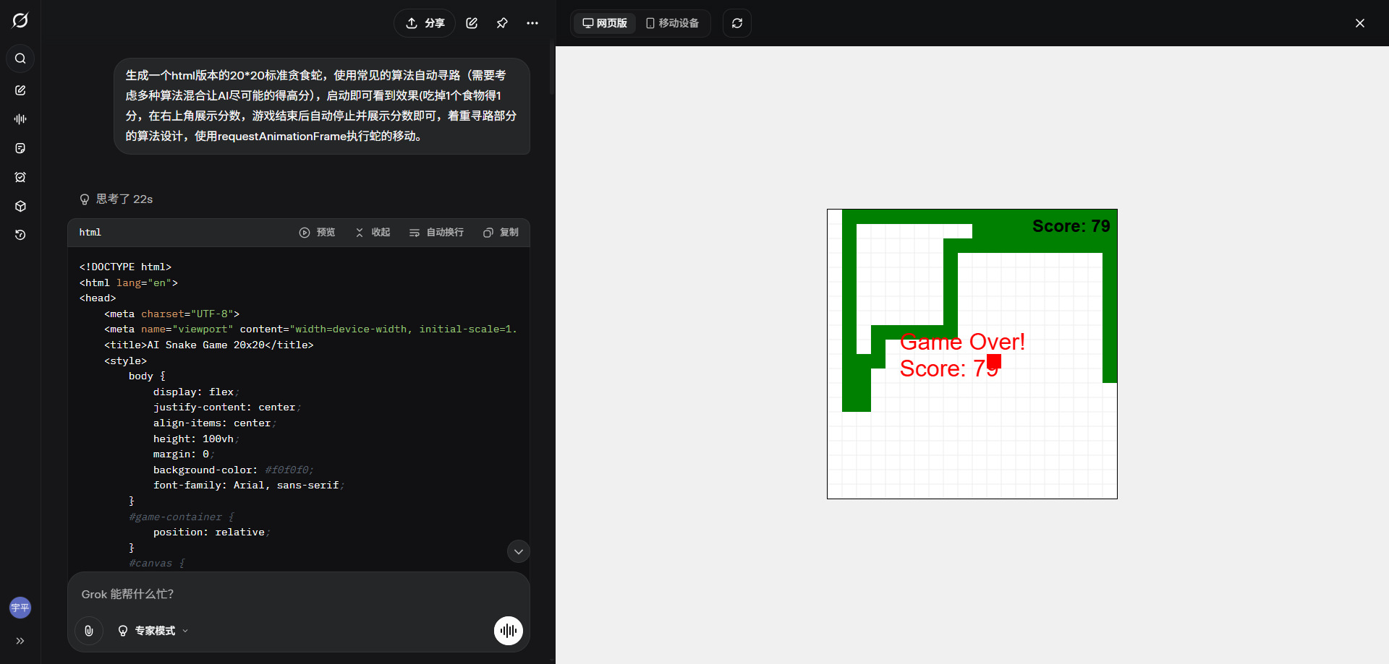This screenshot has width=1389, height=664.
Task: Open the more options ellipsis menu
Action: (532, 23)
